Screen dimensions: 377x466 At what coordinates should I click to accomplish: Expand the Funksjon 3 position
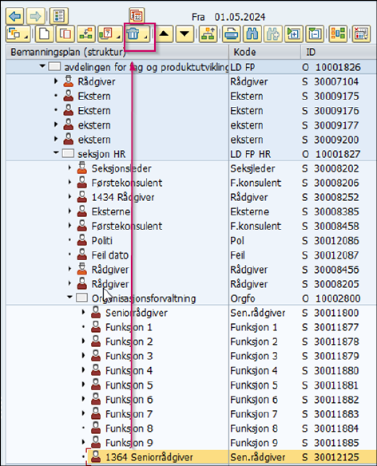point(83,355)
